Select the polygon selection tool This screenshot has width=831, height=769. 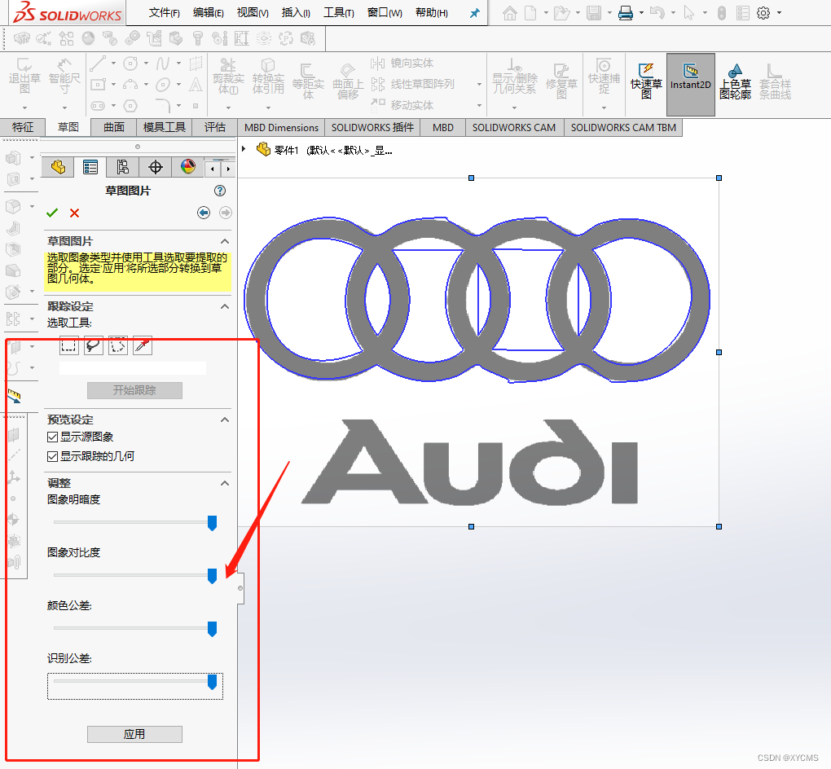[118, 346]
